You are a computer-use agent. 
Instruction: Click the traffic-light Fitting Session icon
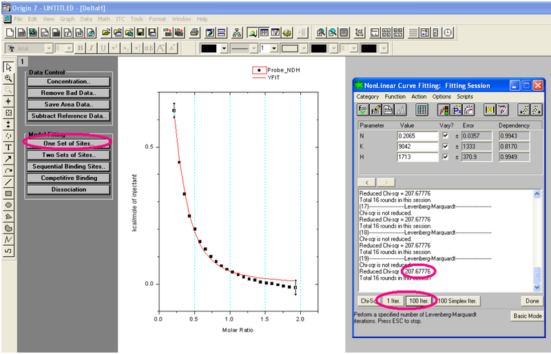(x=443, y=110)
